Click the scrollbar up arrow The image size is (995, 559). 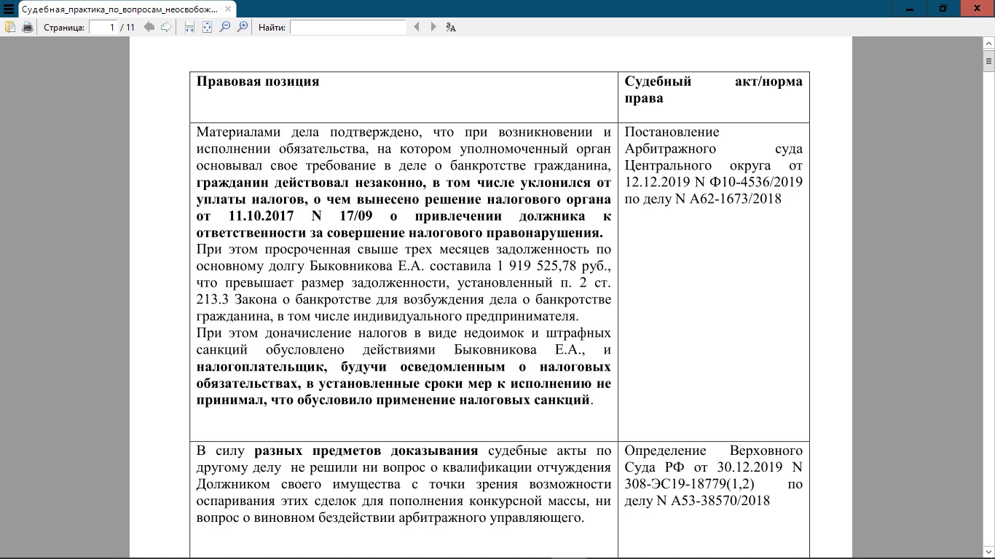point(988,44)
